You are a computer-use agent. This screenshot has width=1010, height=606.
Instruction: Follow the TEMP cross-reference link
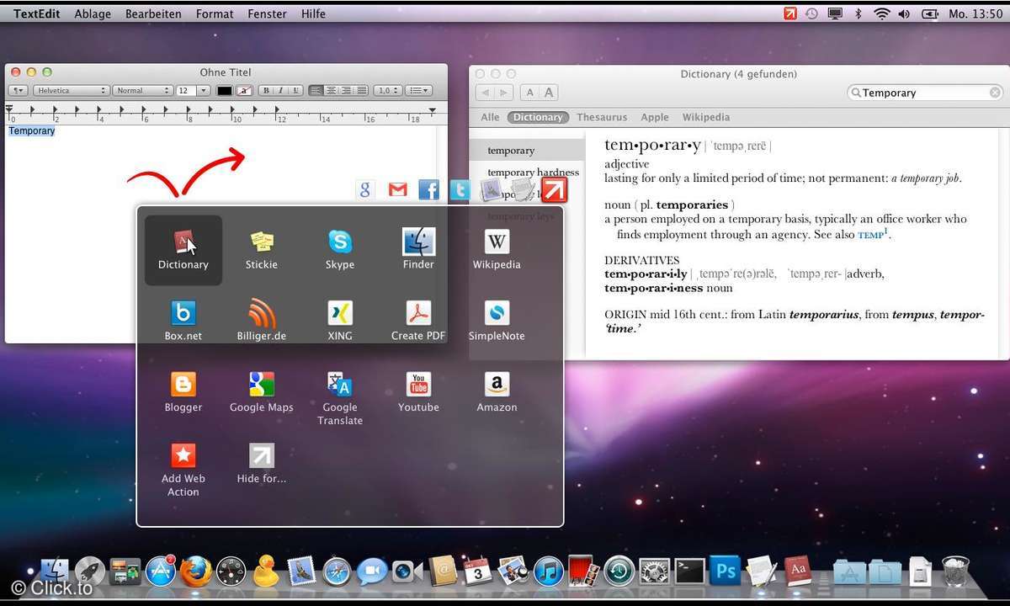click(872, 236)
